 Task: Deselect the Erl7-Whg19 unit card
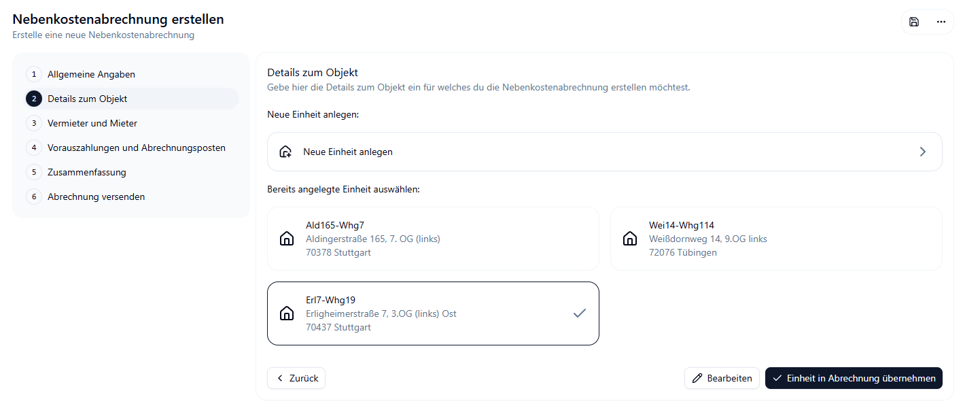click(433, 313)
